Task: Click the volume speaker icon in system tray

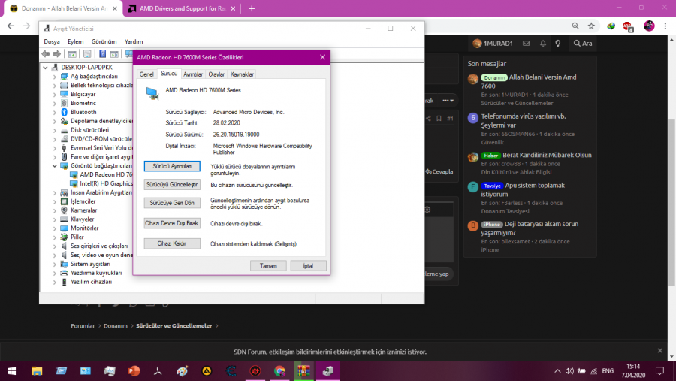Action: (x=569, y=371)
